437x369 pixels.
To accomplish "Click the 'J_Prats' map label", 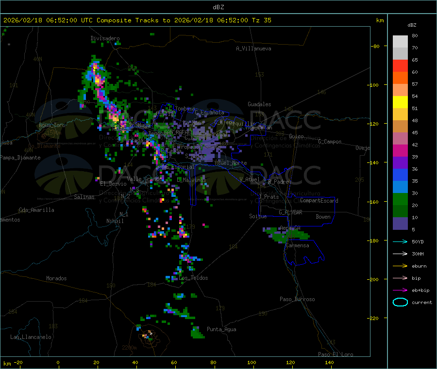I will pos(269,197).
